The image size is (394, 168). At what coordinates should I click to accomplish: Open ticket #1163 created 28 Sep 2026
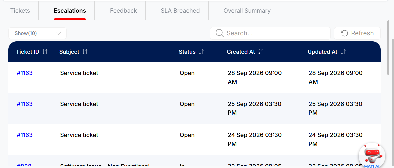pos(25,73)
